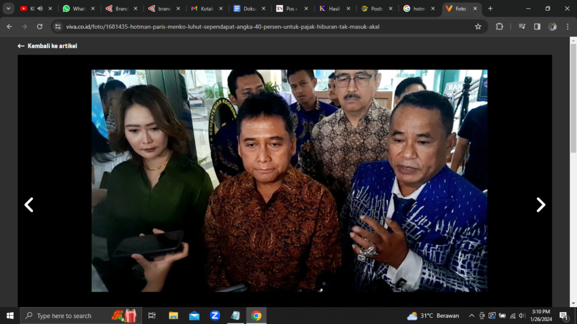Open media controls in Chrome toolbar
This screenshot has width=577, height=324.
click(521, 26)
